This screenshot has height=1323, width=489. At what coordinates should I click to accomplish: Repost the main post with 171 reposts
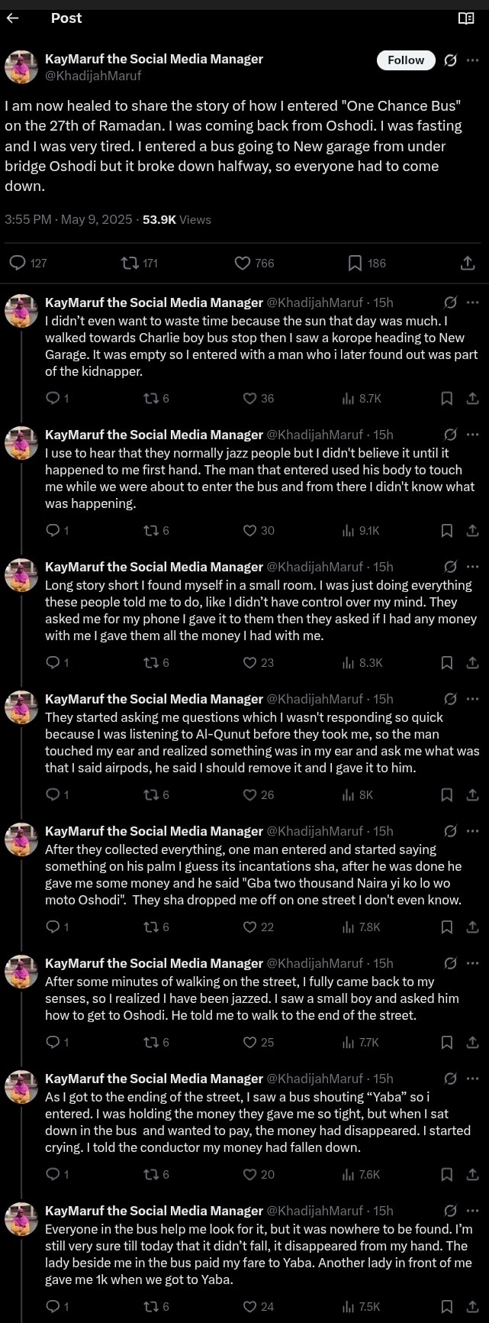point(130,263)
